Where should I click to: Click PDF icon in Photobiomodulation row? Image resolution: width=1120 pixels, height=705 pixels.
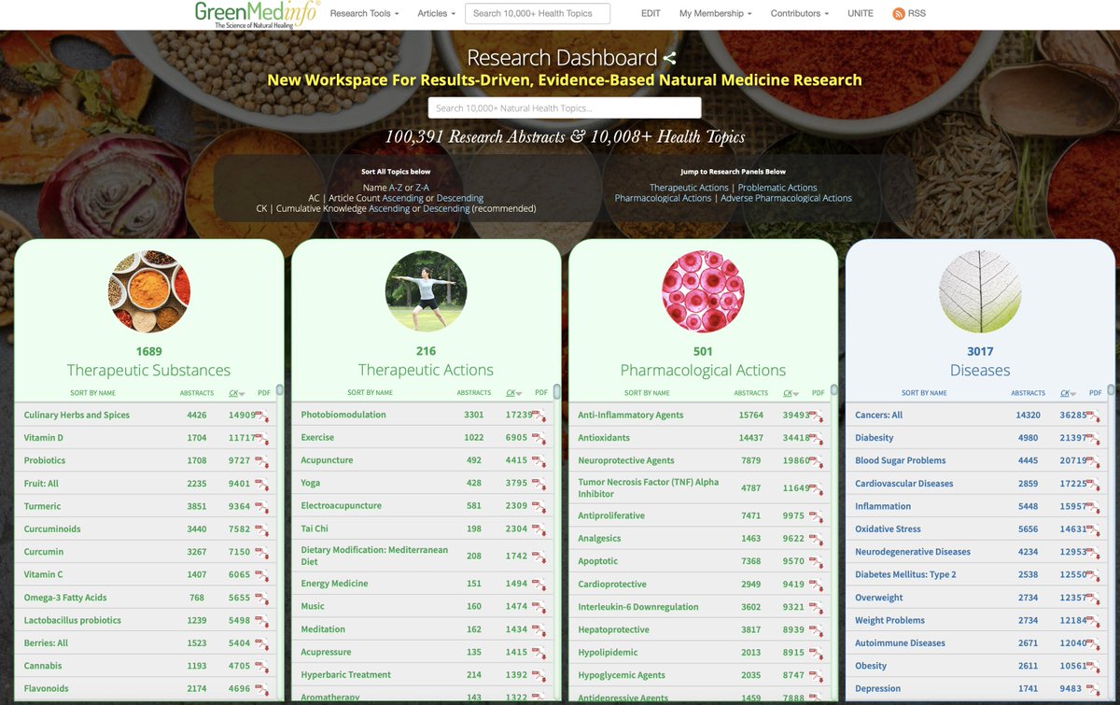pyautogui.click(x=539, y=416)
